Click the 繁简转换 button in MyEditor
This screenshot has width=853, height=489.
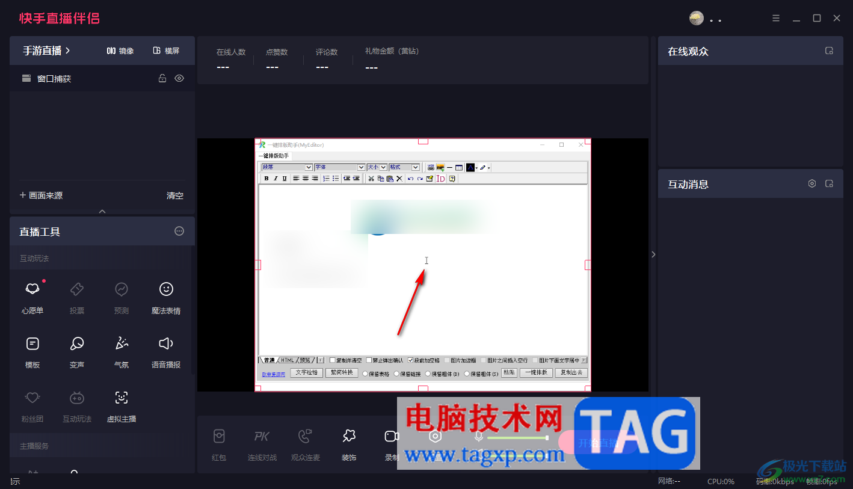(x=342, y=373)
